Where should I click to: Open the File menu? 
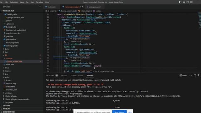point(1,2)
